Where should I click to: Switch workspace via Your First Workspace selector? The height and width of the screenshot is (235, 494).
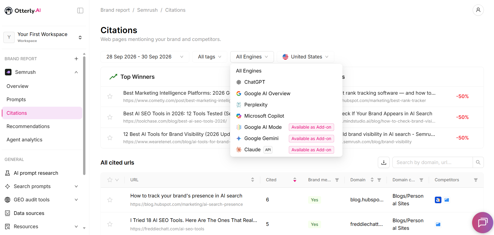(x=44, y=37)
